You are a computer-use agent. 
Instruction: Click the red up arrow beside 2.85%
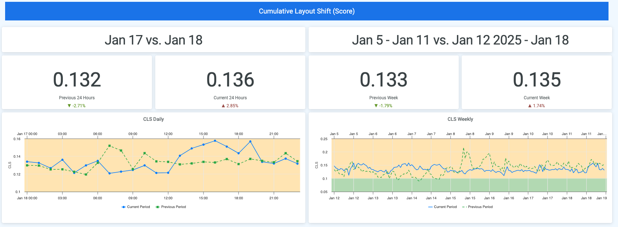223,106
